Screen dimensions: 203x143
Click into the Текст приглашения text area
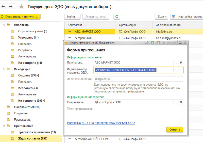click(138, 113)
